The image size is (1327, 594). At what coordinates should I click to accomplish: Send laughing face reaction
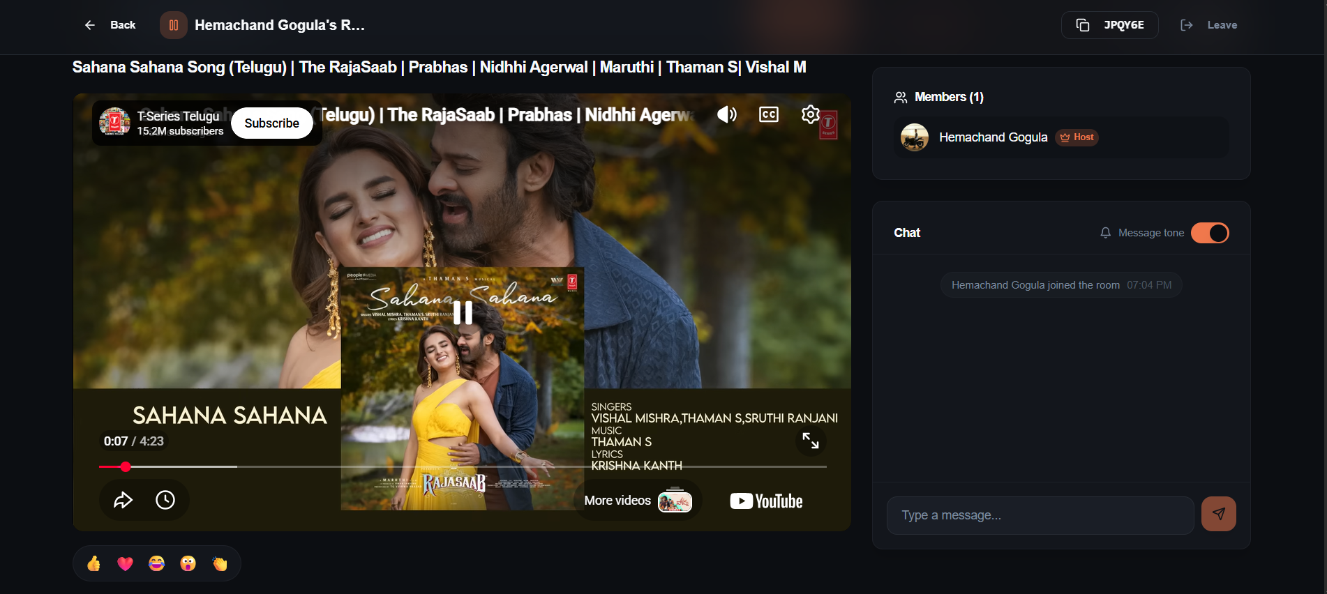click(x=157, y=563)
